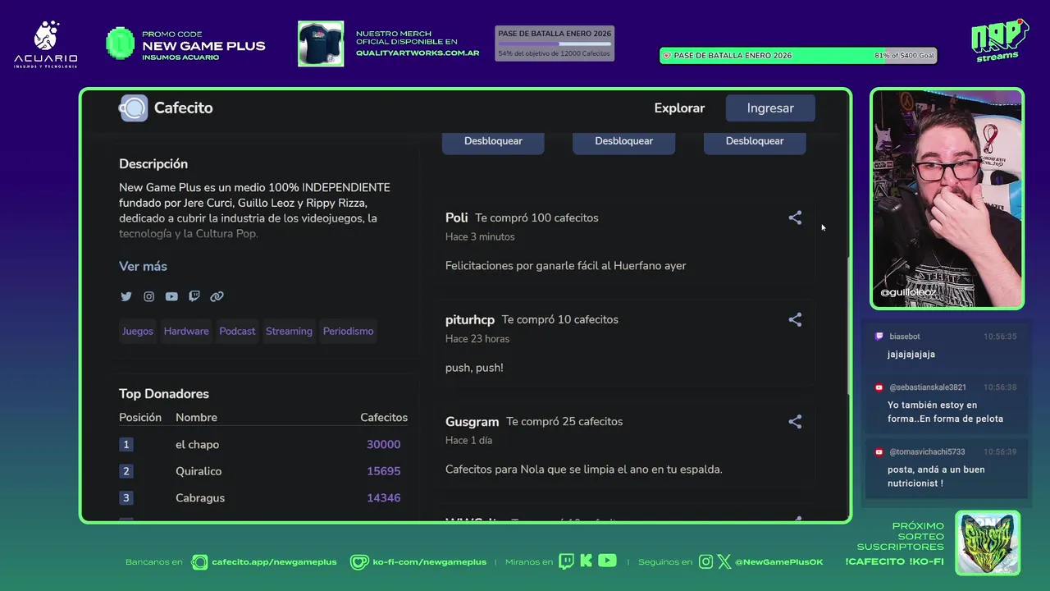Select the Podcast tag
The width and height of the screenshot is (1050, 591).
[x=237, y=332]
